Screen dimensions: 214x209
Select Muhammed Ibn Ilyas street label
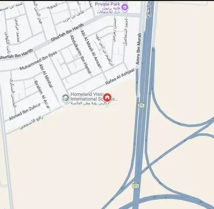[38, 61]
